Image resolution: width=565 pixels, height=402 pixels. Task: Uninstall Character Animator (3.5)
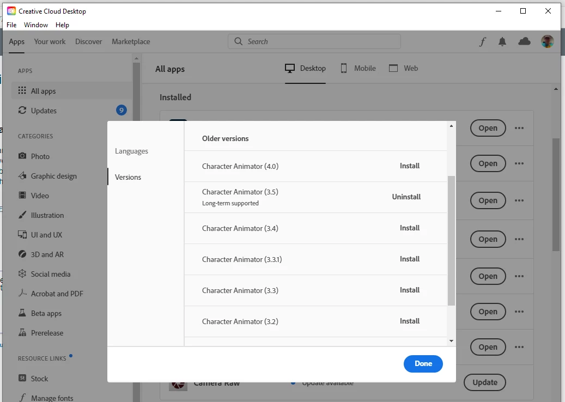pyautogui.click(x=406, y=197)
